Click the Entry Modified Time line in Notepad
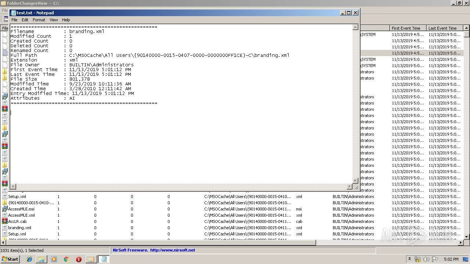This screenshot has height=264, width=470. coord(72,93)
